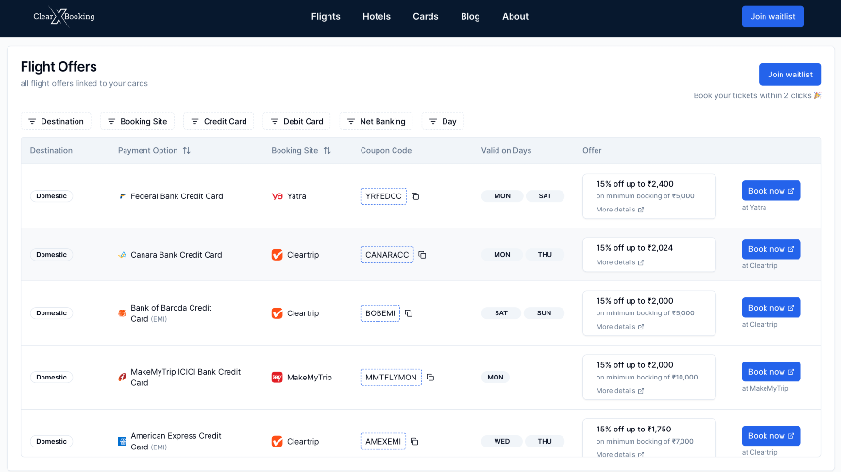Screen dimensions: 841x472
Task: Sort by Payment Option column arrows
Action: 186,151
